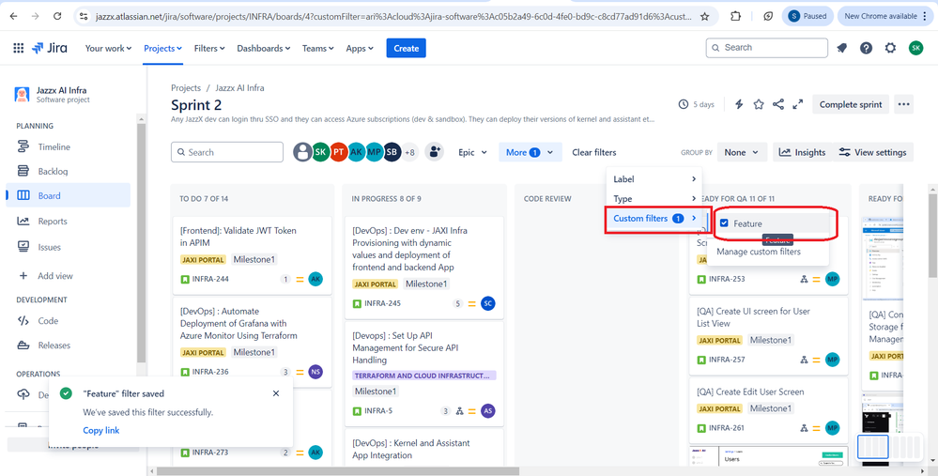Expand the Projects menu in the top bar
The width and height of the screenshot is (938, 476).
pos(162,49)
